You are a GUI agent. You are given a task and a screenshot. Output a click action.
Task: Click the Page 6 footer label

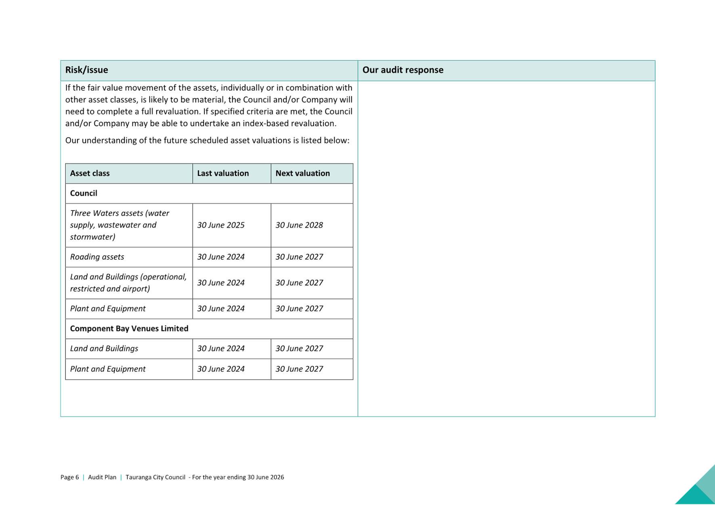pos(69,477)
